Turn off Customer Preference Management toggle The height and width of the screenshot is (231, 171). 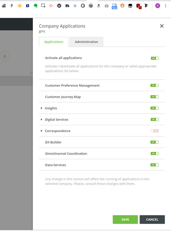[155, 85]
